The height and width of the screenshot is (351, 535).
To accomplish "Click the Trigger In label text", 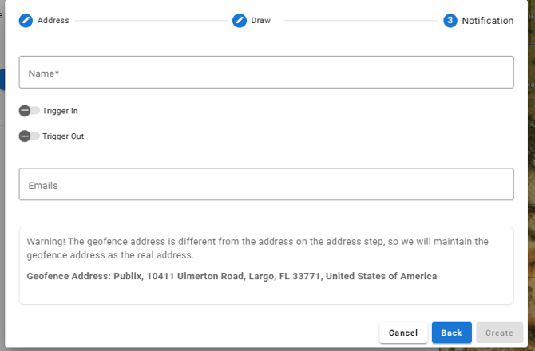I will point(60,111).
